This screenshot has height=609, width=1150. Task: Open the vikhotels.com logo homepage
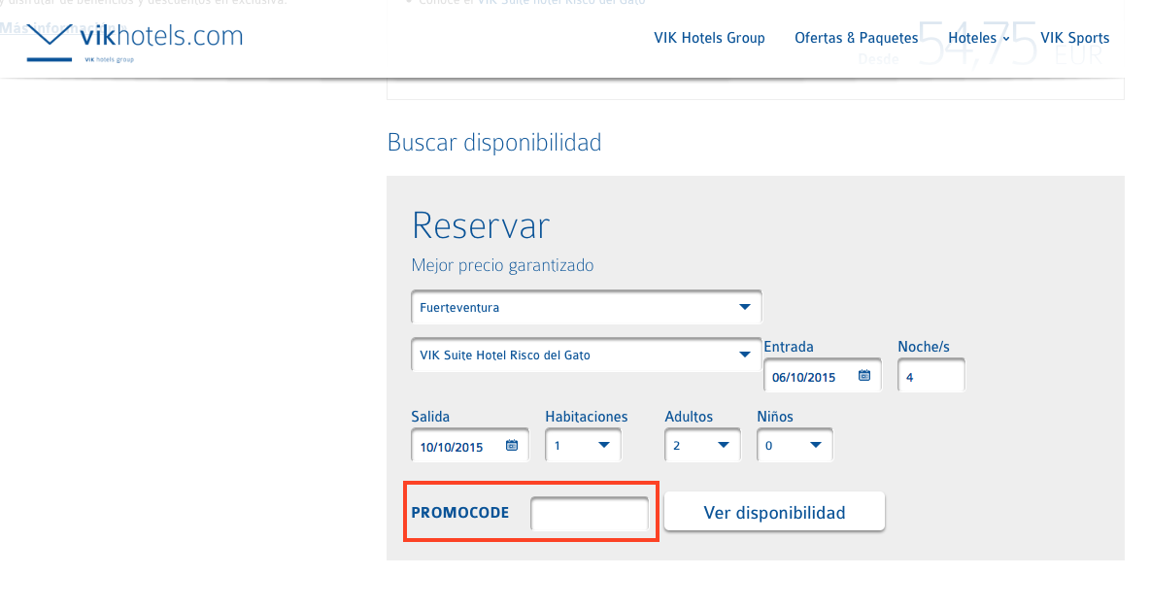[x=135, y=43]
